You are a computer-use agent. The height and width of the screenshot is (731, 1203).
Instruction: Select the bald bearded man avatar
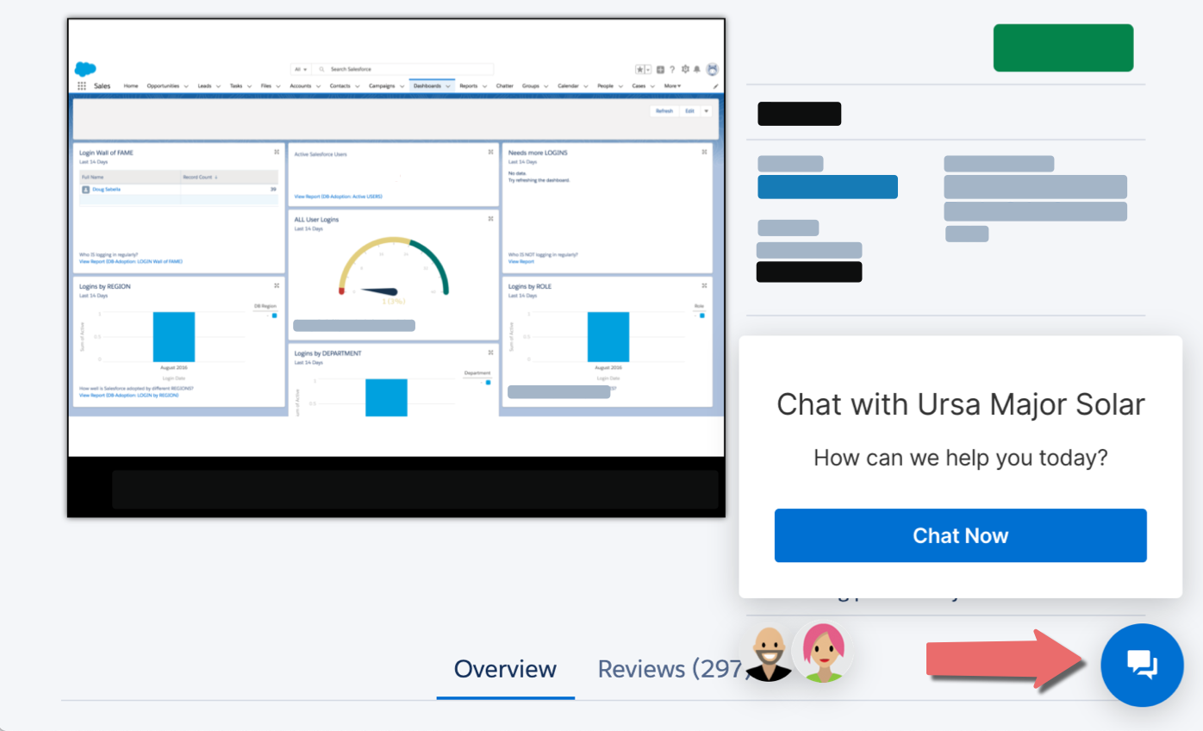pos(769,654)
